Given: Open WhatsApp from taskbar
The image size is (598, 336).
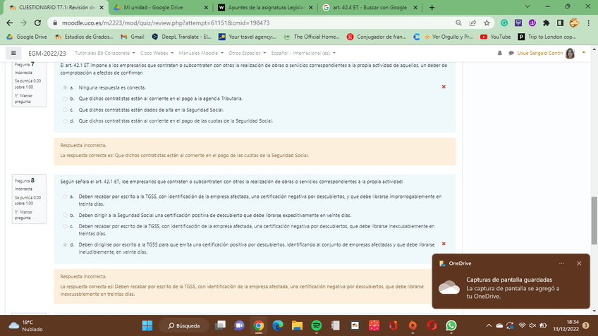Looking at the screenshot, I should (451, 325).
